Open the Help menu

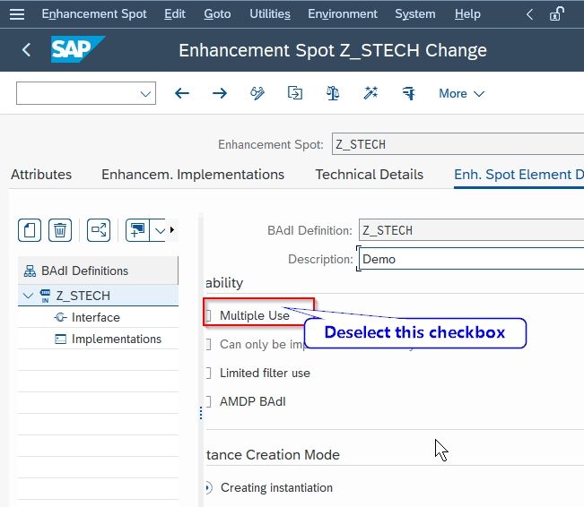tap(467, 14)
